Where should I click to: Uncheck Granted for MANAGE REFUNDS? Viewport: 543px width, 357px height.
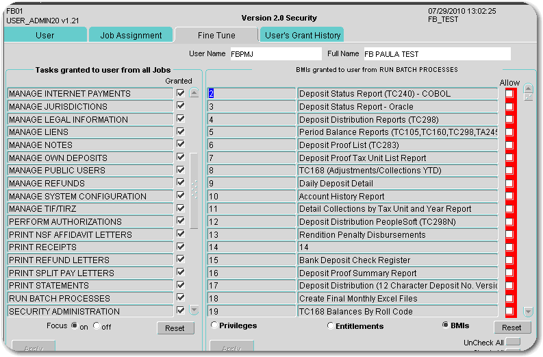tap(180, 182)
